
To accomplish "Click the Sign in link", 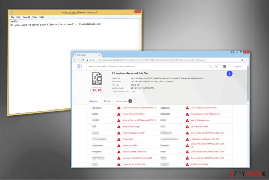I will click(237, 66).
